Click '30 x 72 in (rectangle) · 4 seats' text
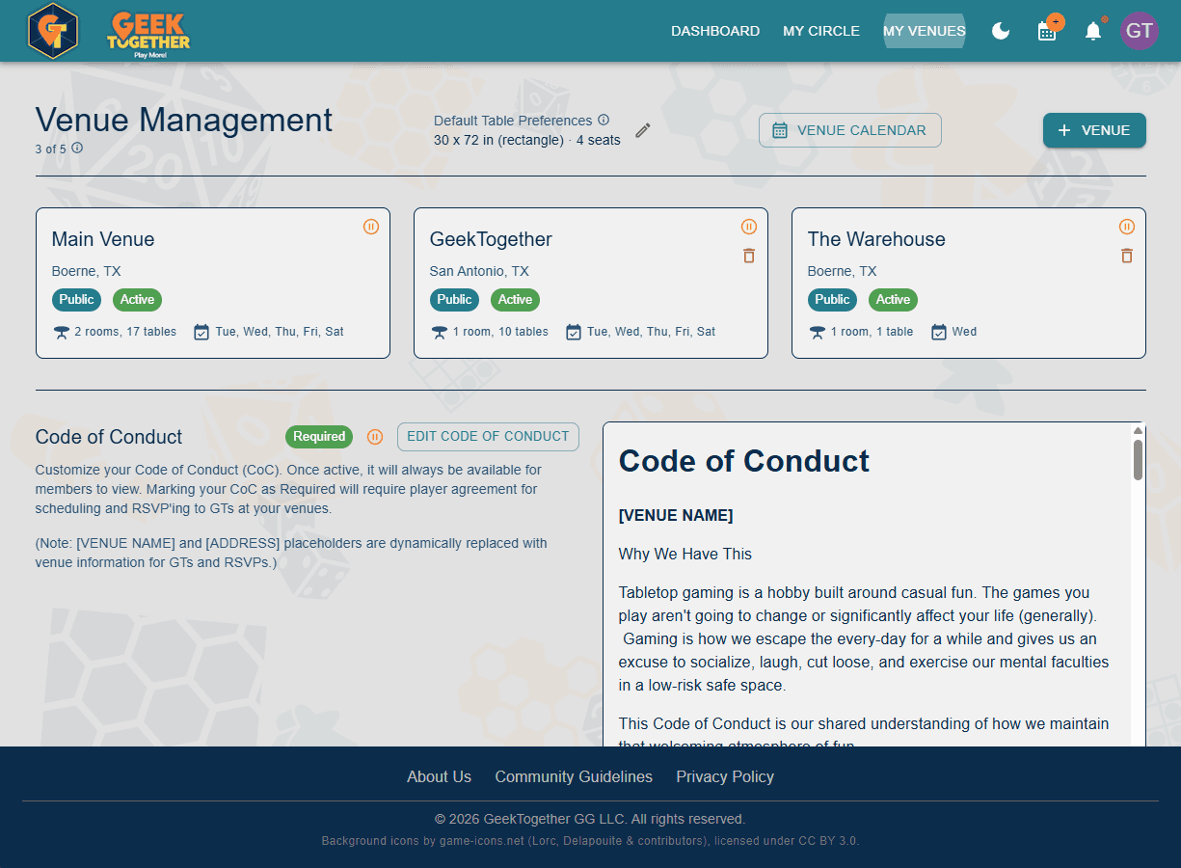This screenshot has height=868, width=1181. tap(527, 140)
